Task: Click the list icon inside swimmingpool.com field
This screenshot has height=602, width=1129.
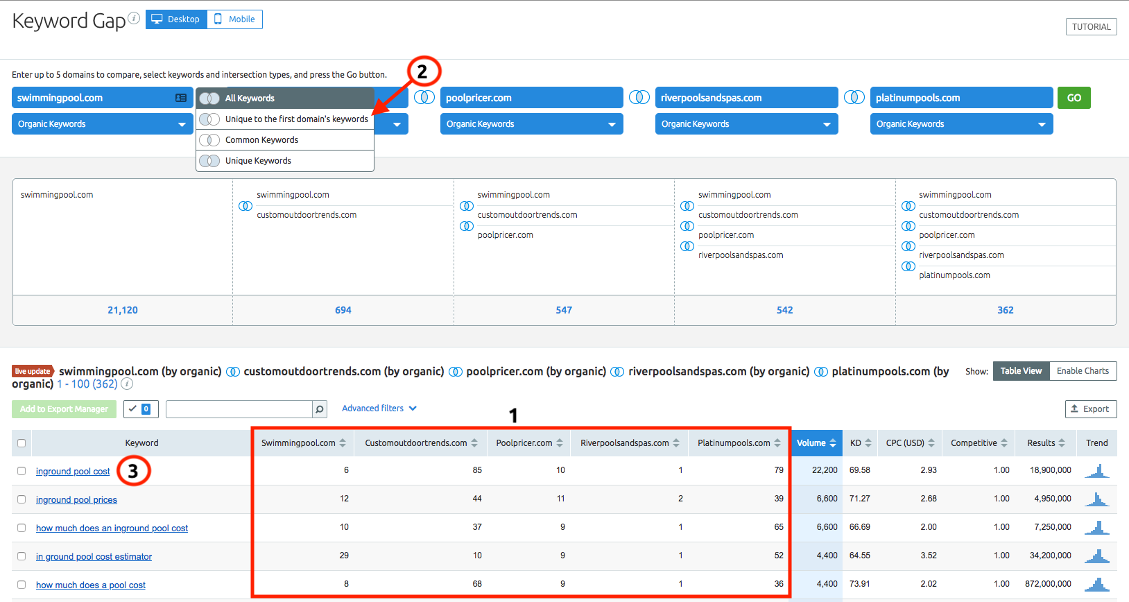Action: pyautogui.click(x=181, y=98)
